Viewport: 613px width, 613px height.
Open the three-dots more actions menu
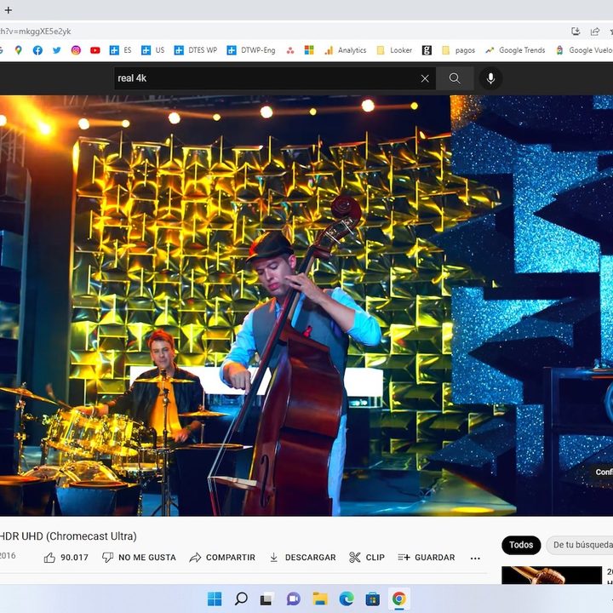[x=475, y=559]
